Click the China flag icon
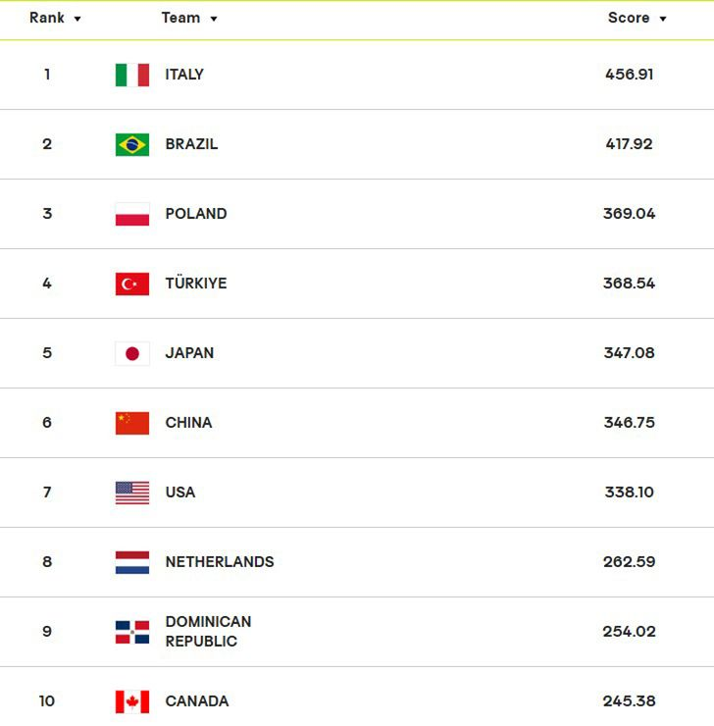 [x=132, y=423]
